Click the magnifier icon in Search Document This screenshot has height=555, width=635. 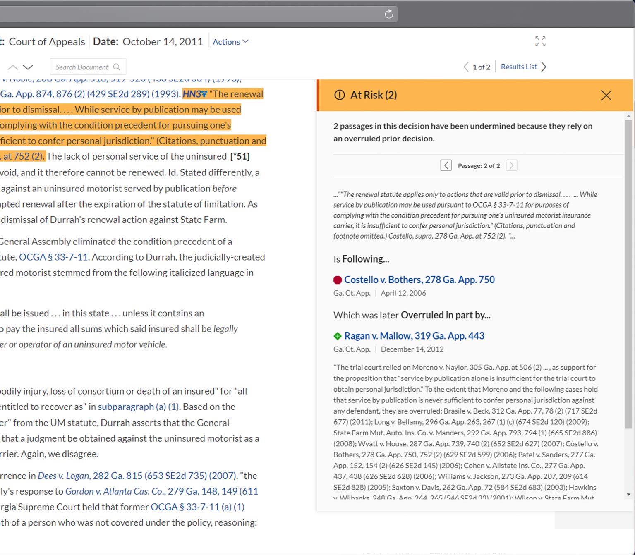pyautogui.click(x=117, y=67)
